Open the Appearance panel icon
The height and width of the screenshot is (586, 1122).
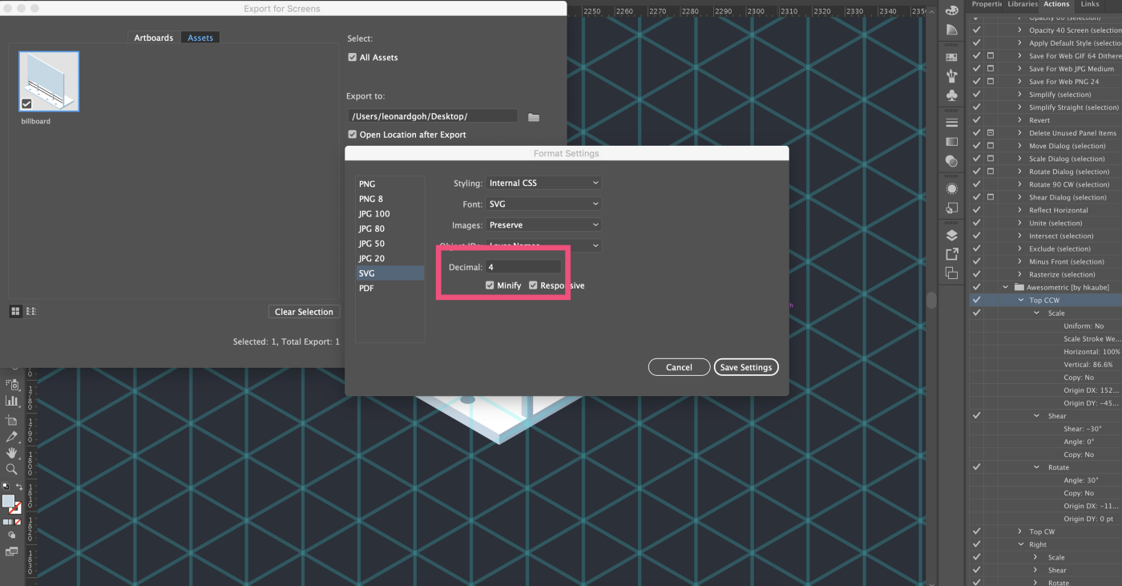pos(951,188)
